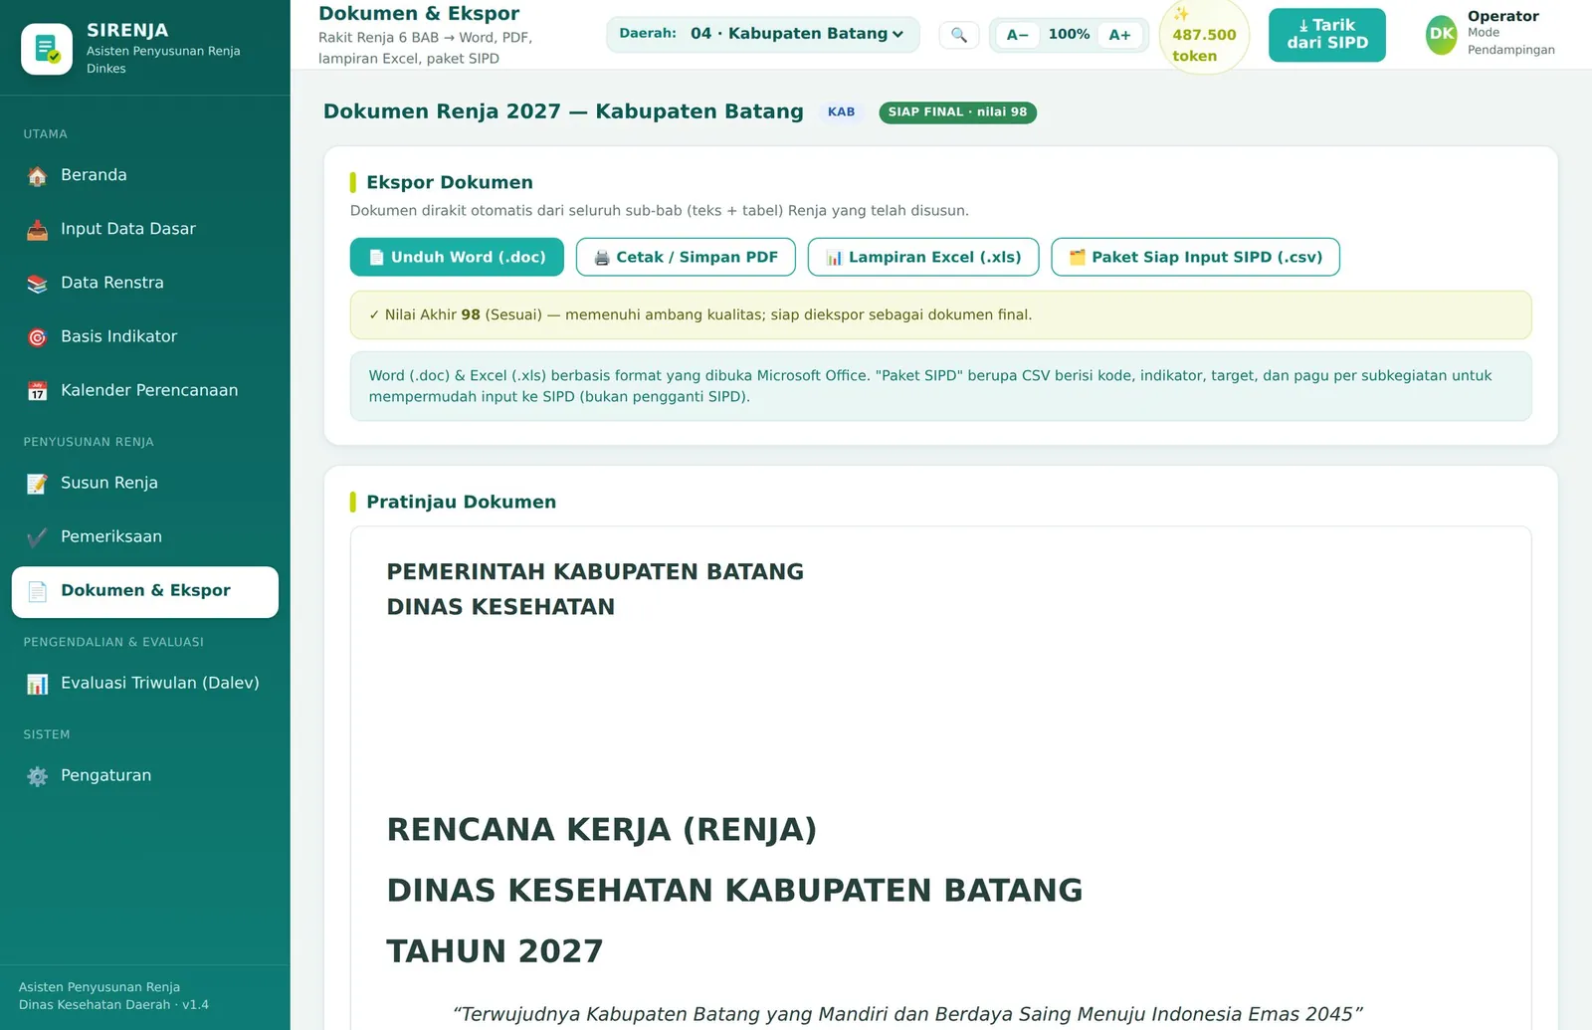Decrease font size with A− button

pos(1017,35)
